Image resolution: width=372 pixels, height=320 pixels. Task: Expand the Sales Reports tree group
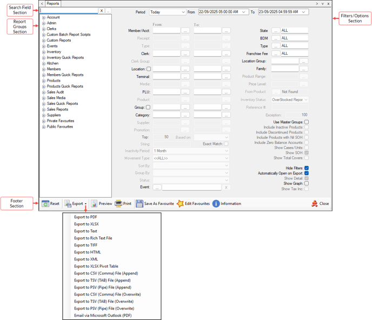tap(43, 109)
